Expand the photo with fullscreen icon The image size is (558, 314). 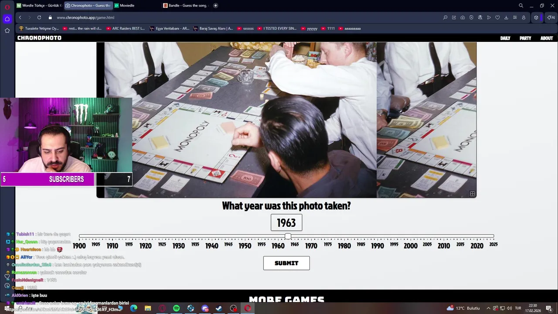pos(472,194)
